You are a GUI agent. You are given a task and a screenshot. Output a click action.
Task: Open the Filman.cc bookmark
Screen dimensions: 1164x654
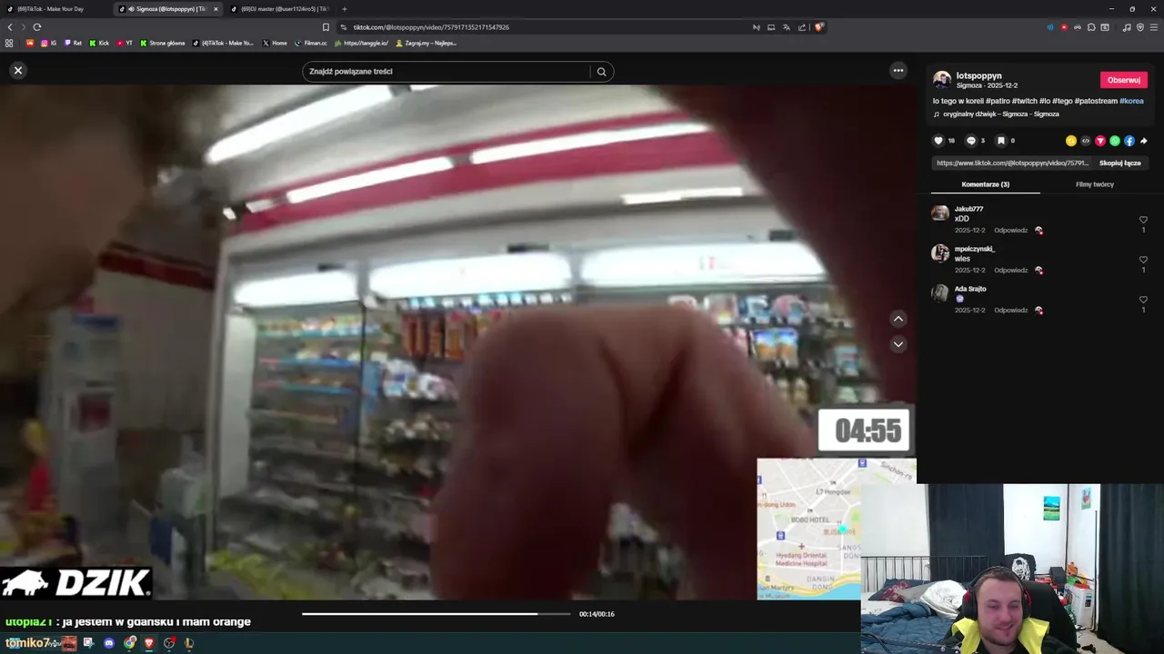pyautogui.click(x=310, y=43)
